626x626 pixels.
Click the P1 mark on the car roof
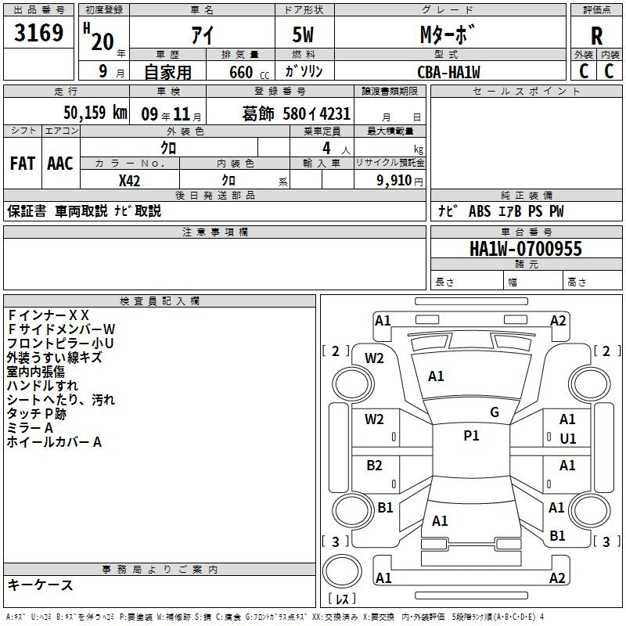click(x=471, y=436)
